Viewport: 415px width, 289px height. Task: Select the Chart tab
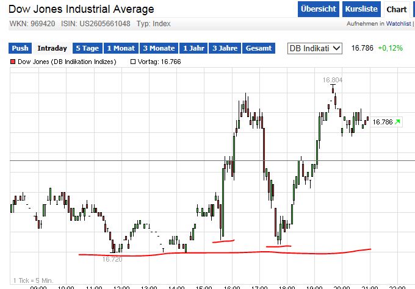pyautogui.click(x=397, y=9)
